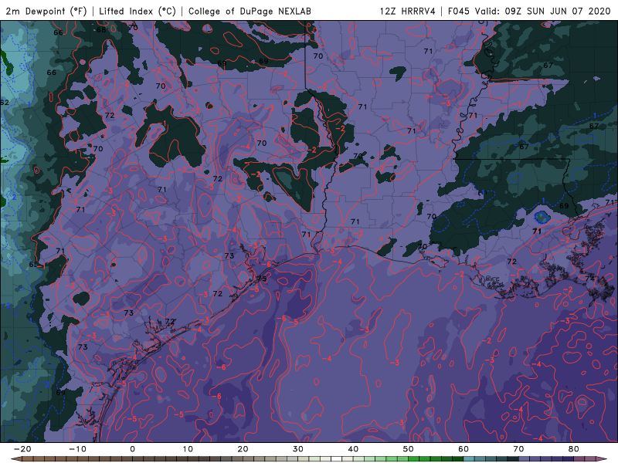This screenshot has width=618, height=463.
Task: Click the "09Z SUN JUN 07 2020" valid time
Action: tap(557, 11)
